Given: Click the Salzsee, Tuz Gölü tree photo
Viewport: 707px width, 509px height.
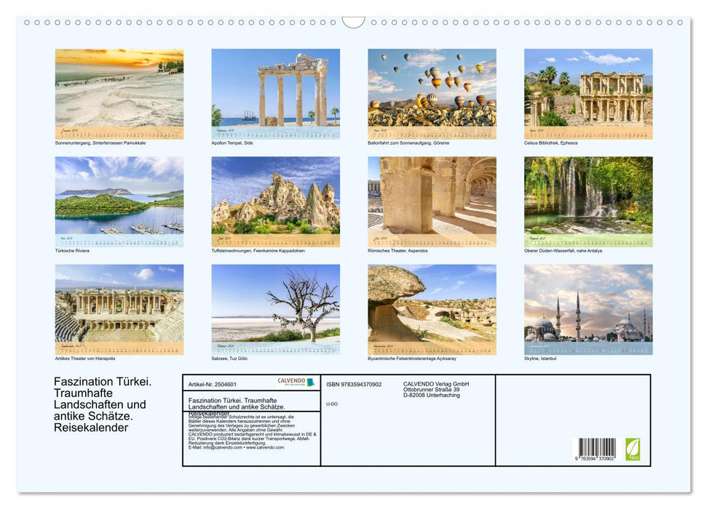Looking at the screenshot, I should coord(275,310).
